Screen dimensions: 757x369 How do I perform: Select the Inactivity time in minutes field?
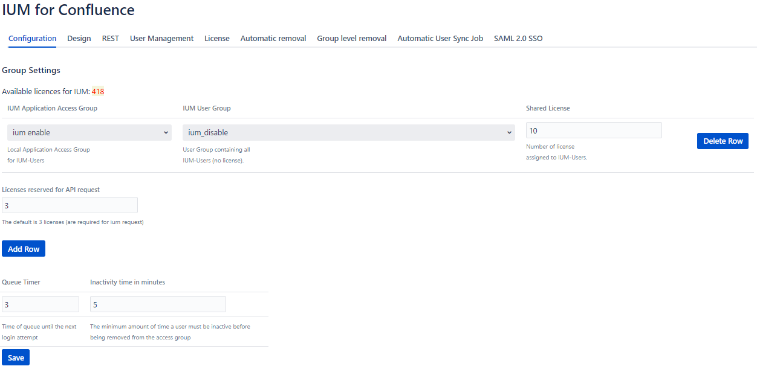[158, 304]
